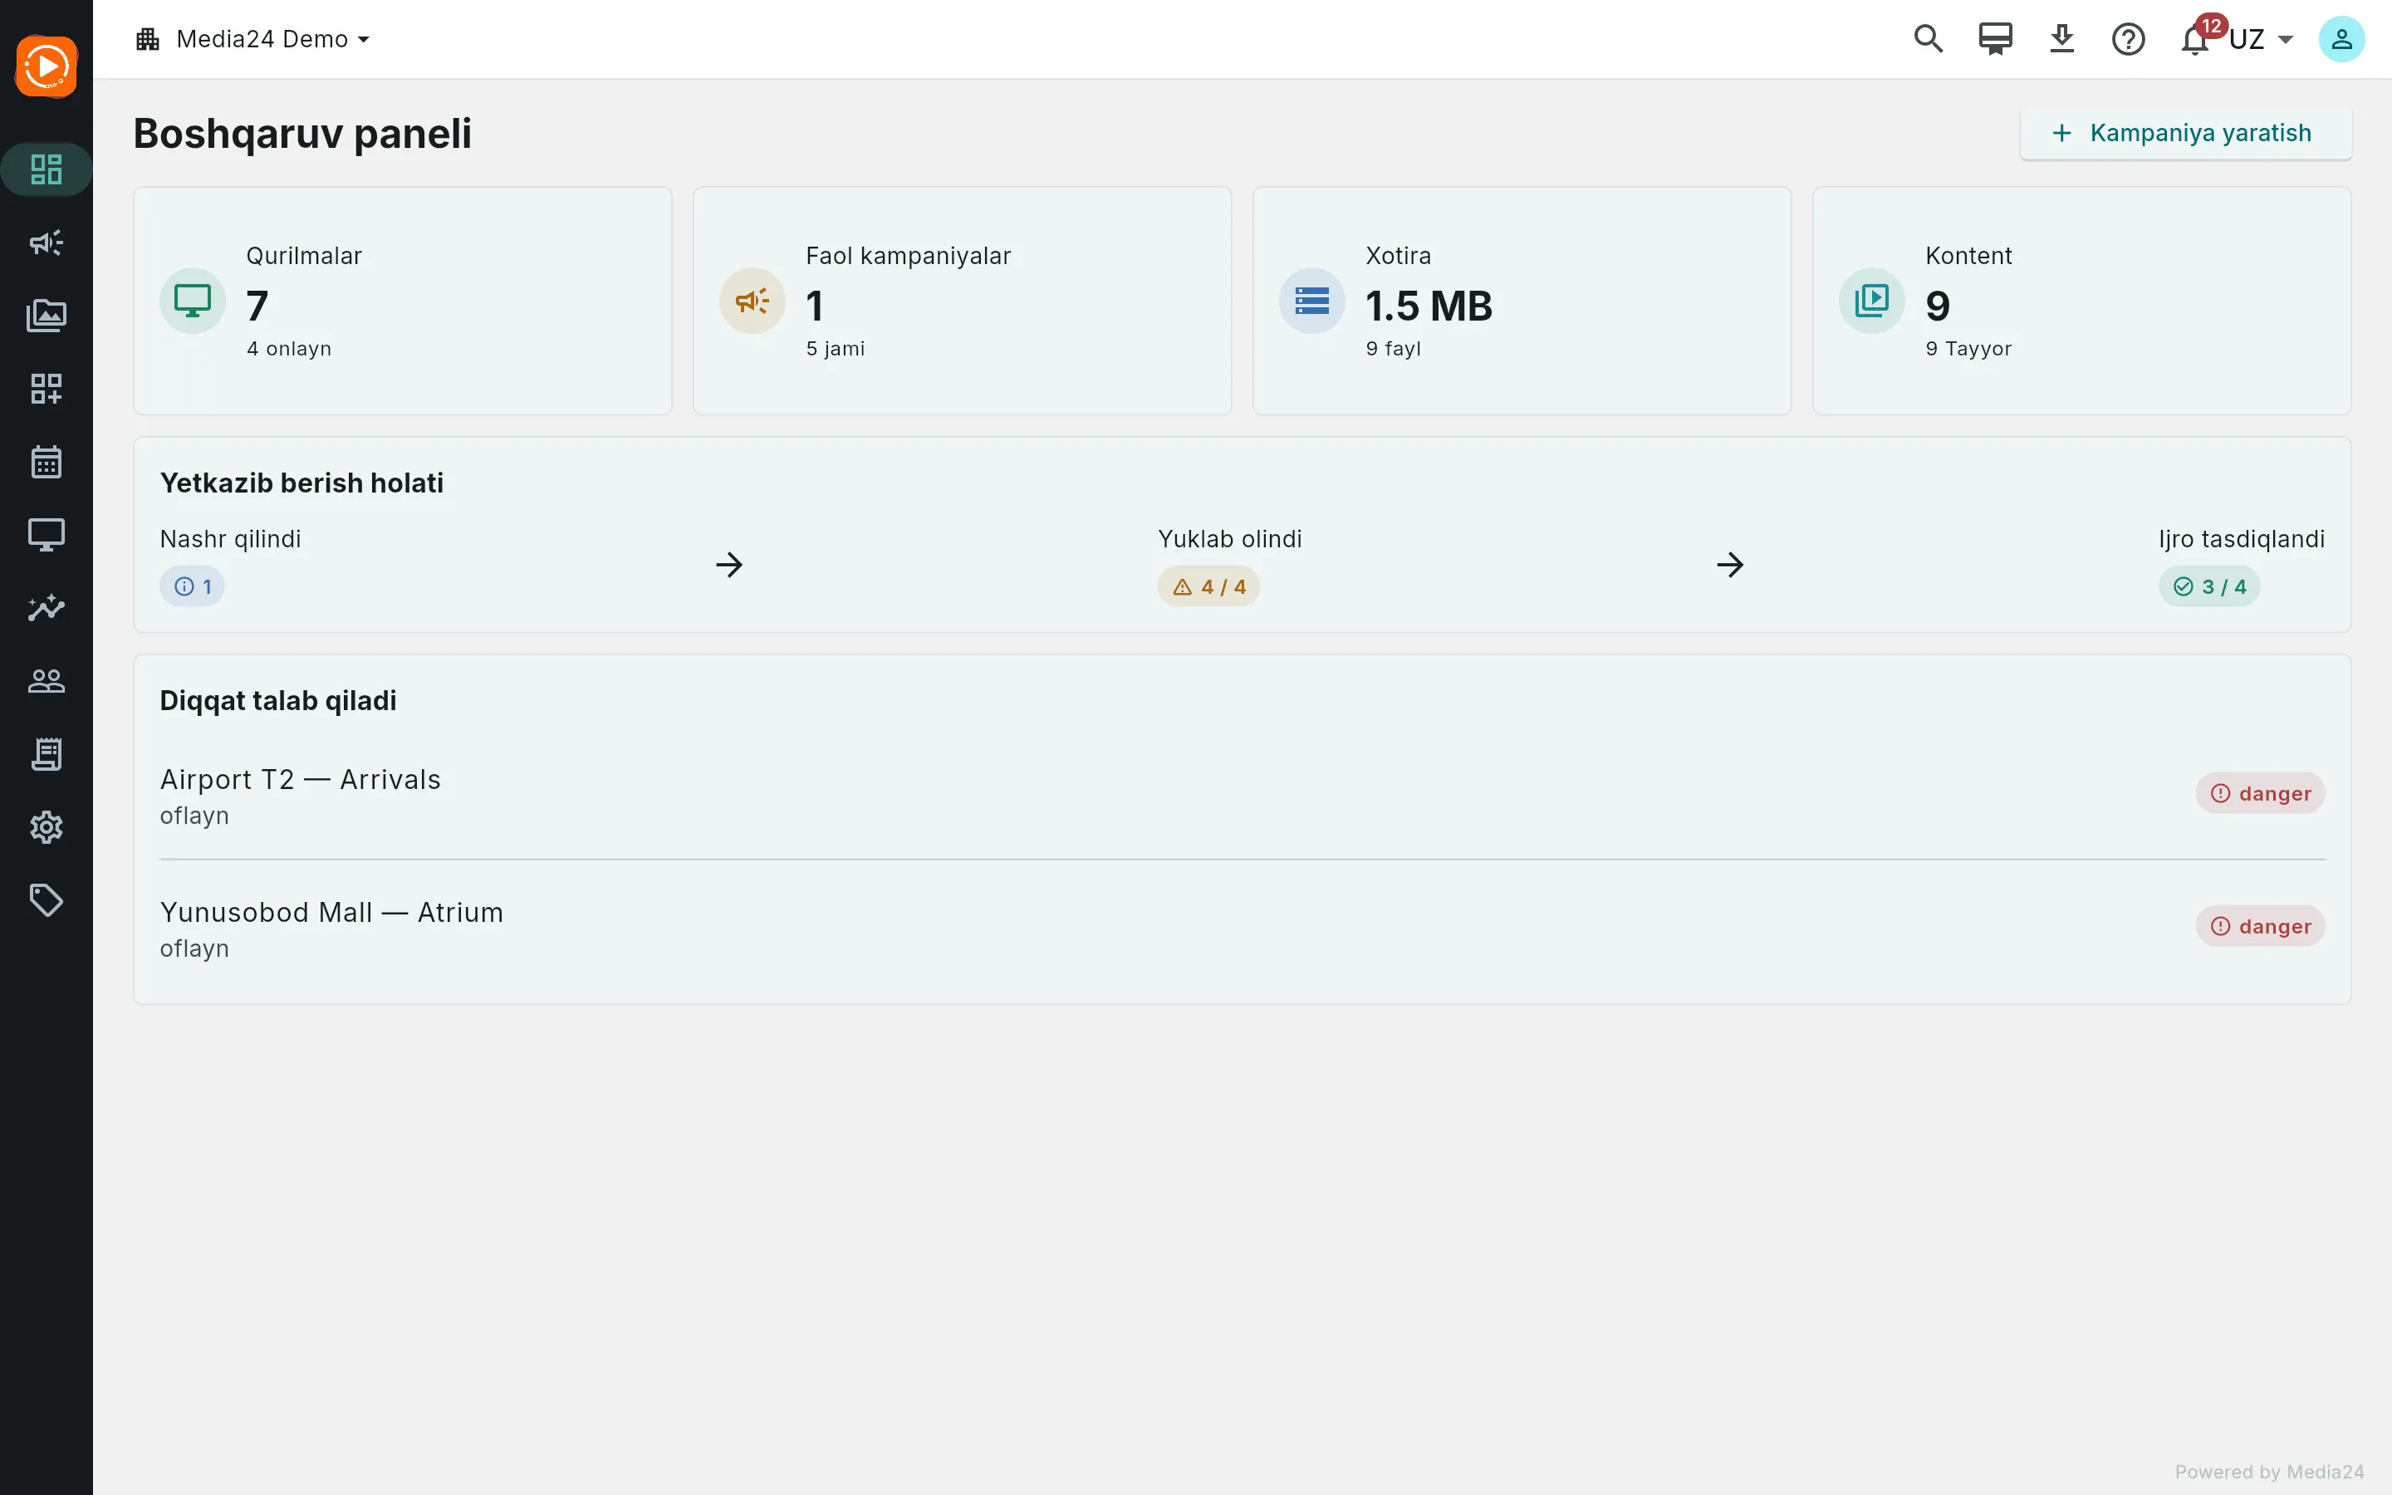
Task: Open help question mark icon
Action: [x=2128, y=38]
